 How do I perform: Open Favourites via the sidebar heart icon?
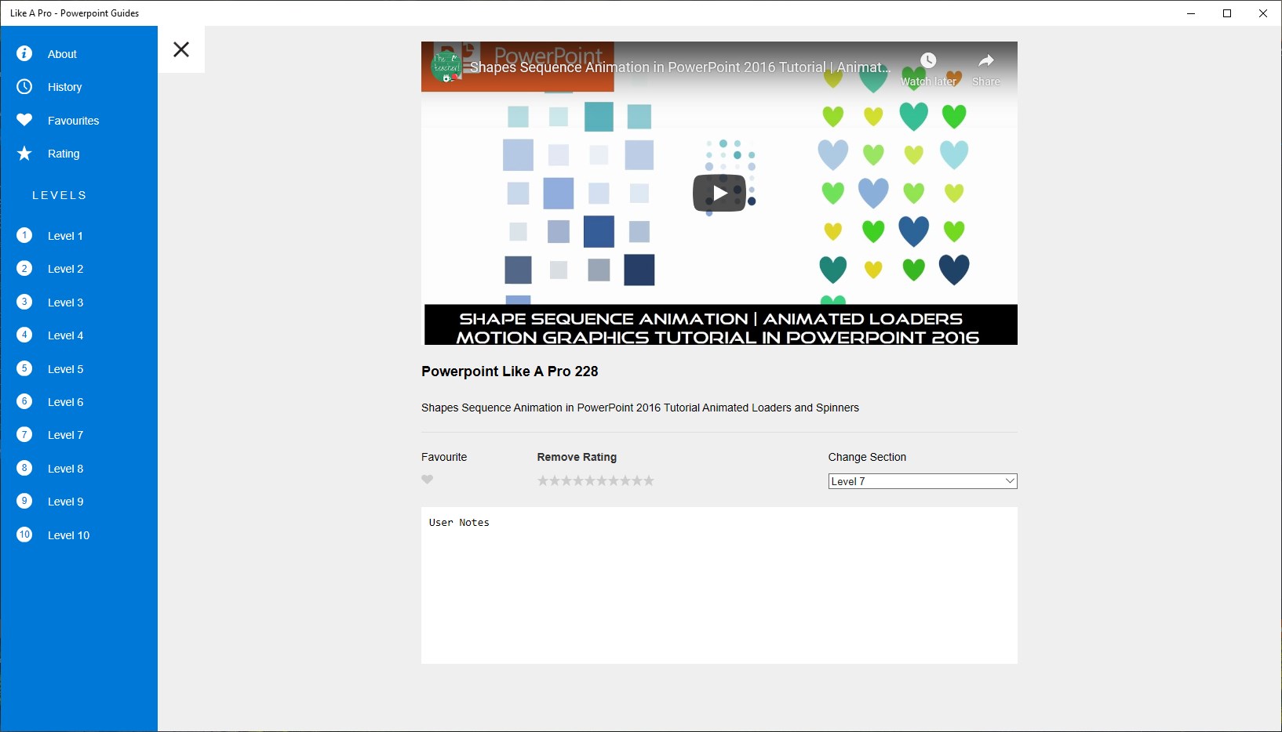24,120
